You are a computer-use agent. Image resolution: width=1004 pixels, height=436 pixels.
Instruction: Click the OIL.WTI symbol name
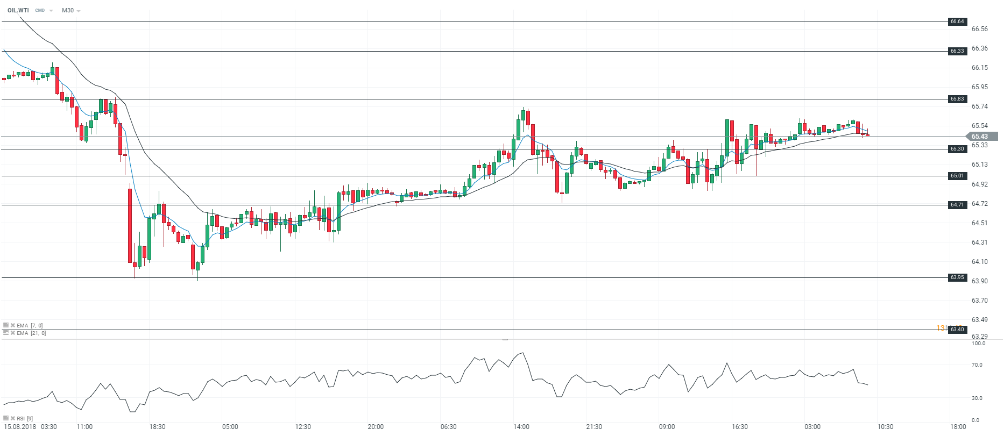point(18,10)
